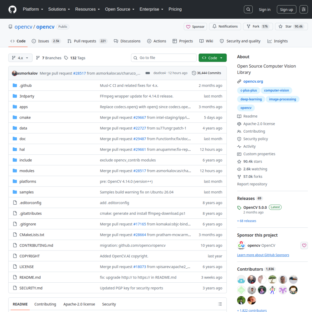Open the Wiki tab
Screen dimensions: 312x312
pos(206,41)
